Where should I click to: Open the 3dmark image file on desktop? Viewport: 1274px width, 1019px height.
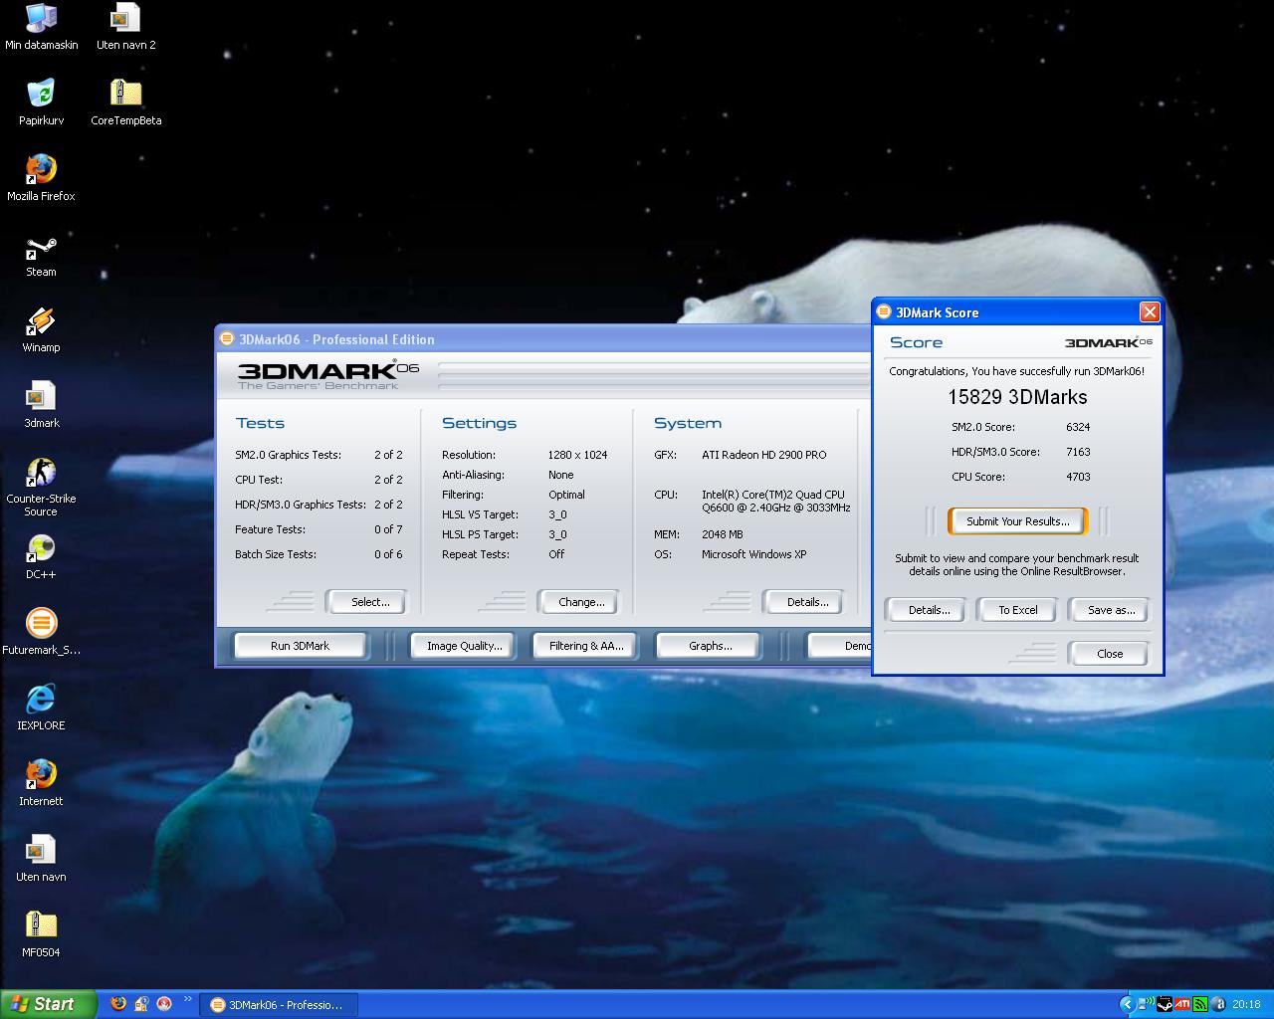tap(41, 405)
